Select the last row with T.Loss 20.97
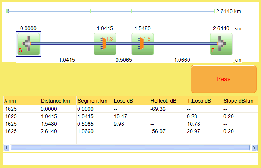This screenshot has height=168, width=261. [130, 131]
